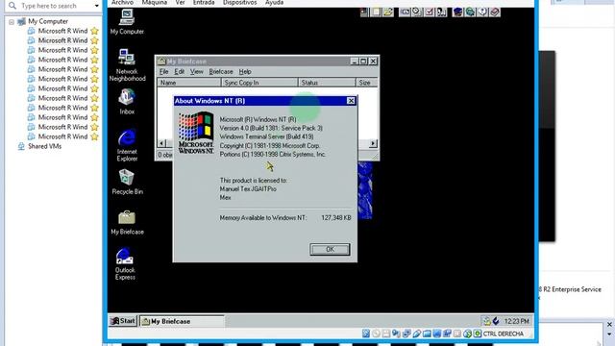Sort by the Sync Copy In column header
Viewport: 615px width, 346px height.
click(x=259, y=83)
